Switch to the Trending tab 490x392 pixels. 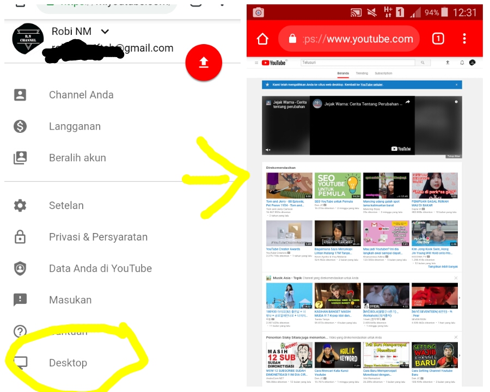pyautogui.click(x=363, y=72)
